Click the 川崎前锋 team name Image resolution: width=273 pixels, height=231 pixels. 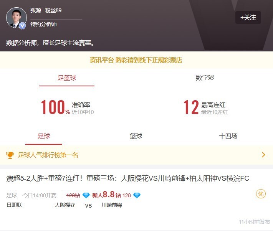pyautogui.click(x=112, y=205)
